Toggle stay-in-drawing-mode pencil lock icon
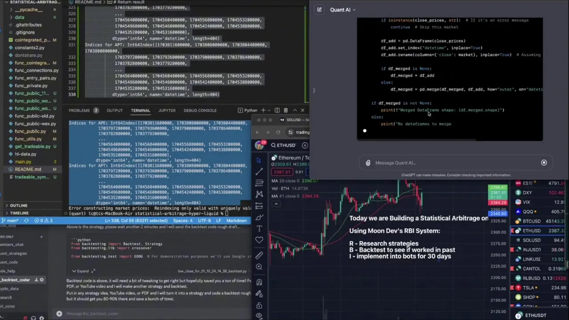The width and height of the screenshot is (569, 320). tap(259, 294)
